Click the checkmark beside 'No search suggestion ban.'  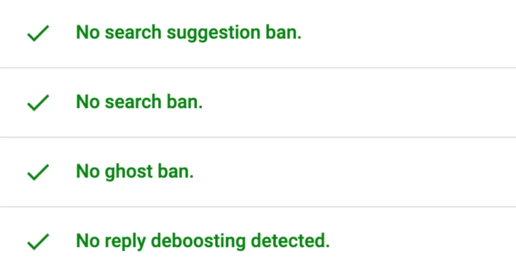38,34
